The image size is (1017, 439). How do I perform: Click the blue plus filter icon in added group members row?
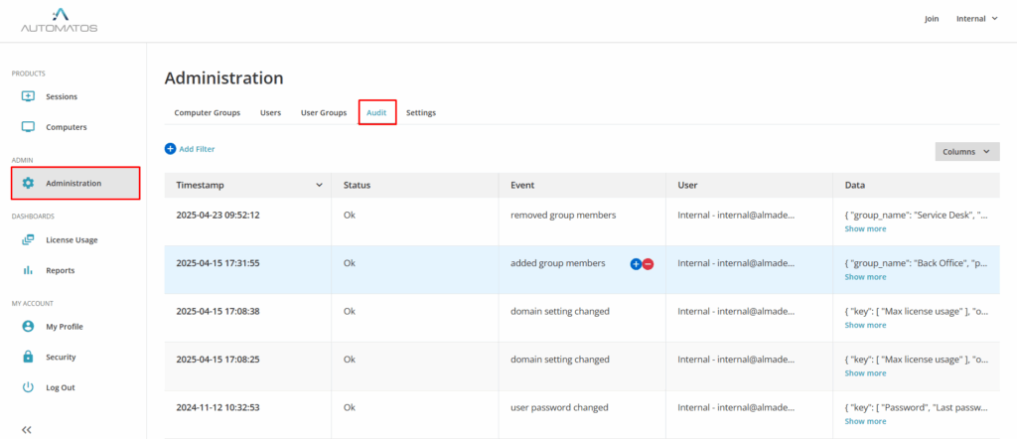point(636,264)
